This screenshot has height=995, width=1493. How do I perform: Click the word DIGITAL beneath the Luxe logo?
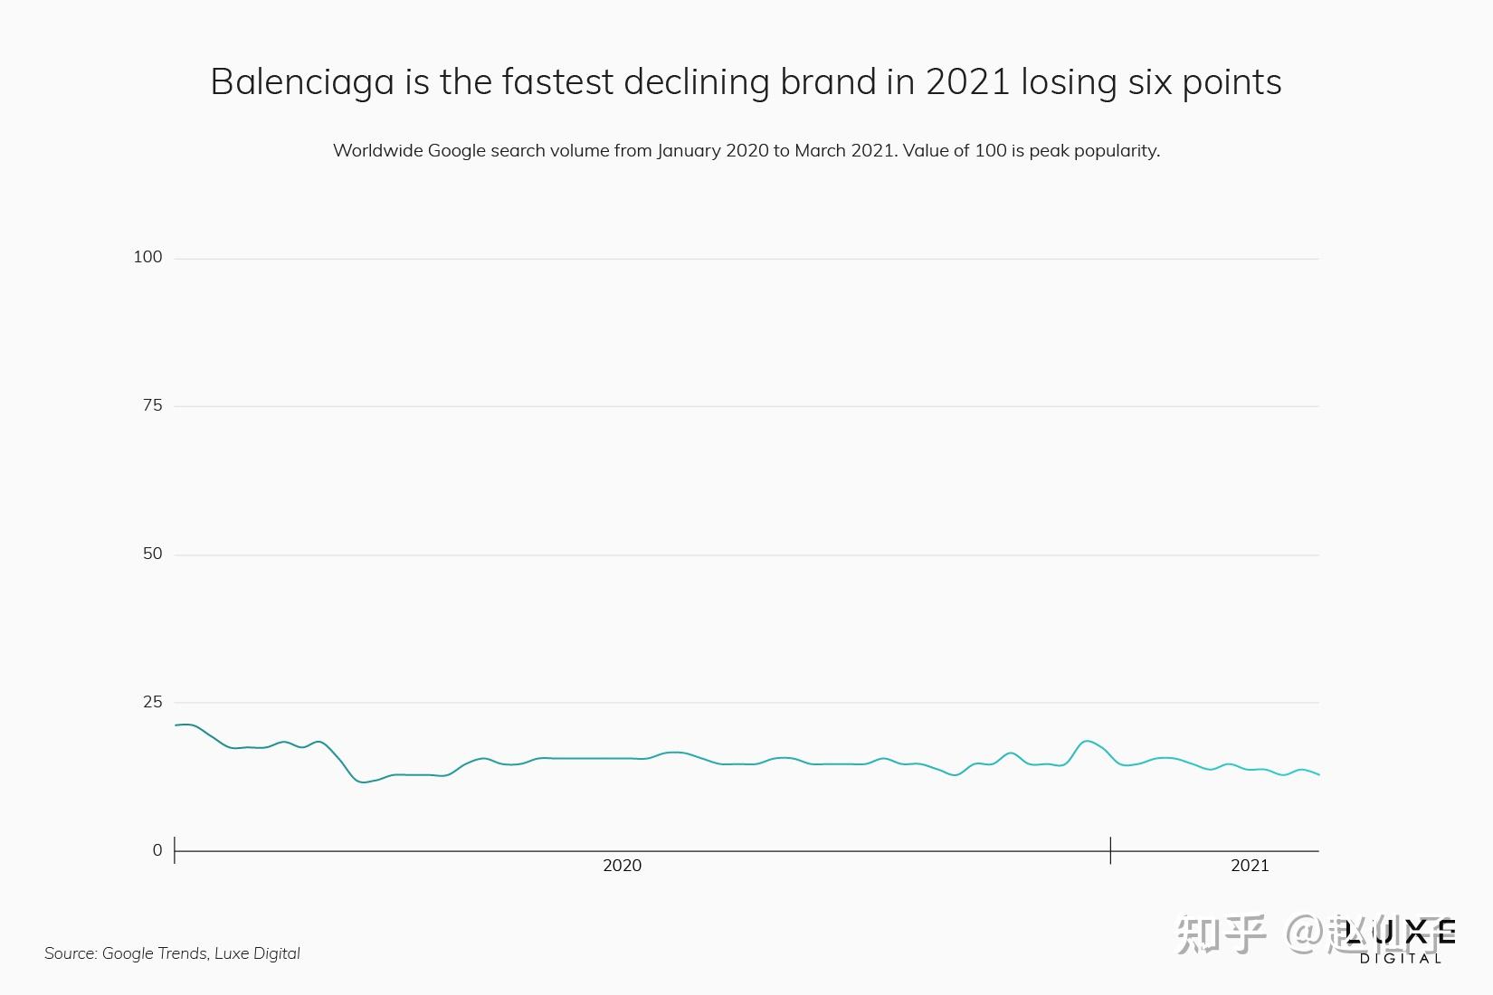1401,959
